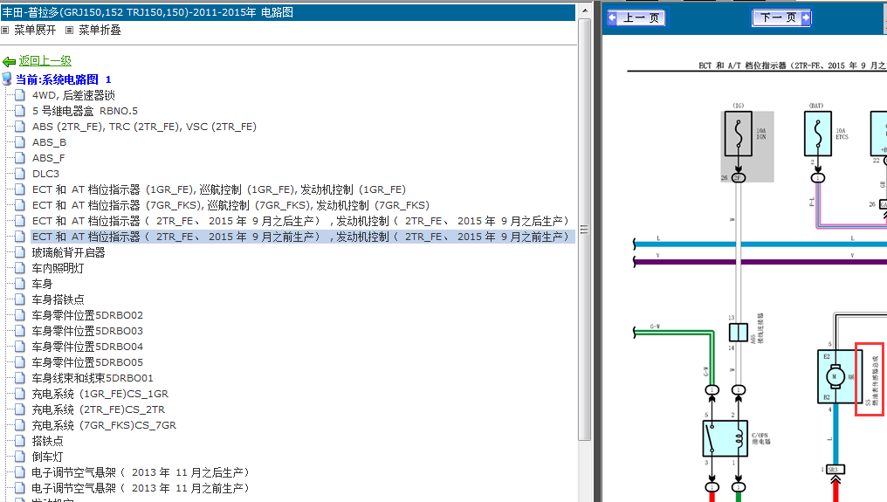Open 4WD, 后差速器锁 diagram

73,95
